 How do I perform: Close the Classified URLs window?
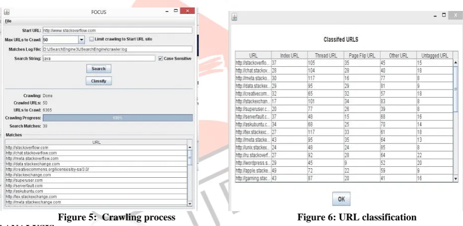coord(456,15)
